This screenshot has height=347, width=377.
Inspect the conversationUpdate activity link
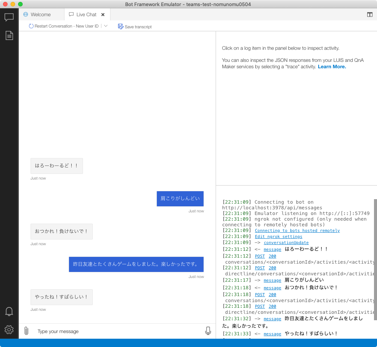[286, 243]
